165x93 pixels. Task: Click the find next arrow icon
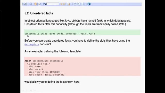[64, 4]
